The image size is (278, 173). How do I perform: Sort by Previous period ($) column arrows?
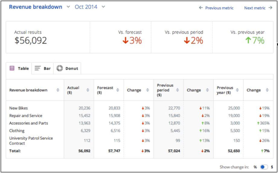point(177,90)
